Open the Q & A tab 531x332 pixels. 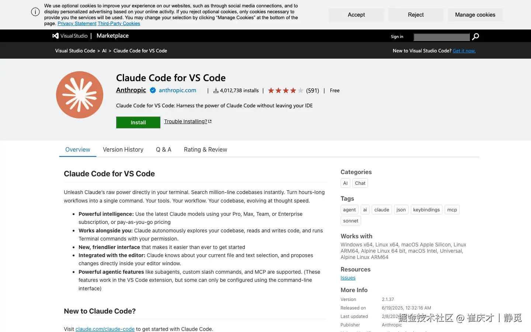(x=163, y=149)
